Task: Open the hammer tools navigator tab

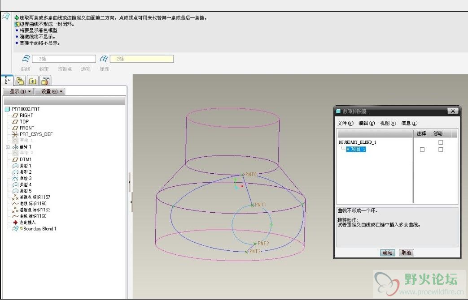Action: coord(45,81)
